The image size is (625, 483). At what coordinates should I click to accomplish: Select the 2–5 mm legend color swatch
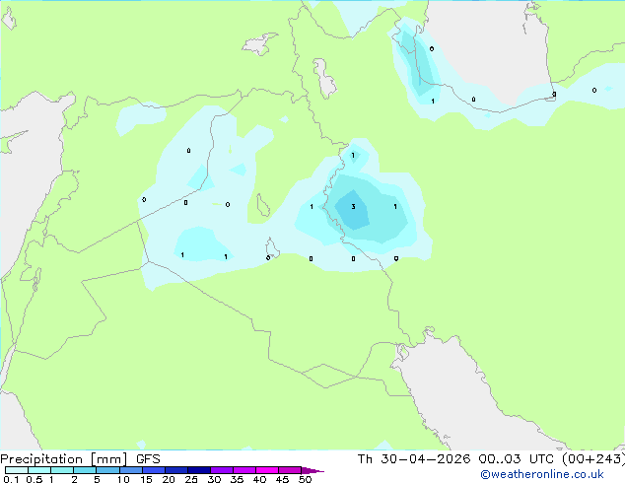85,470
